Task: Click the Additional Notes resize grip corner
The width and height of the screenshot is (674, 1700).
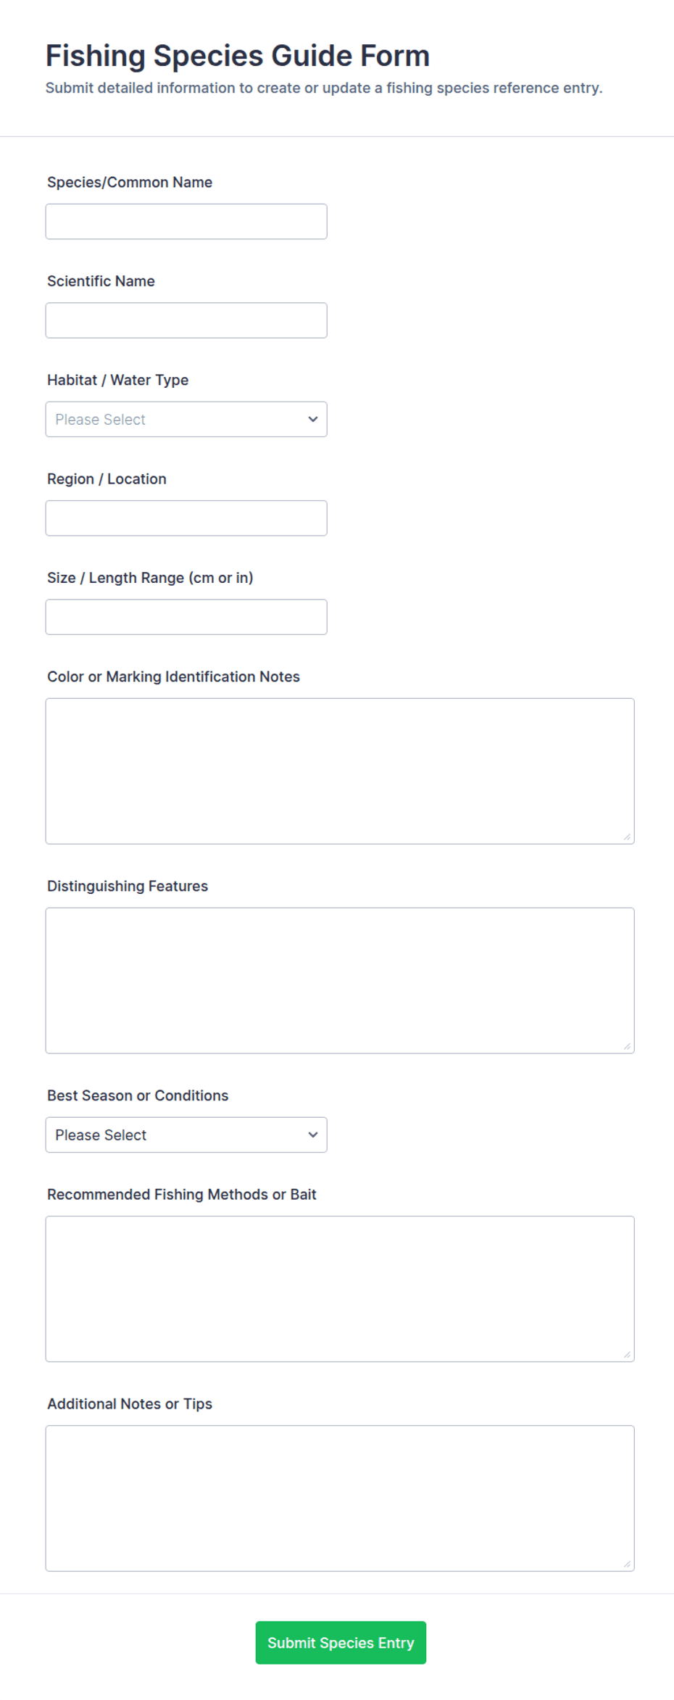Action: point(628,1564)
